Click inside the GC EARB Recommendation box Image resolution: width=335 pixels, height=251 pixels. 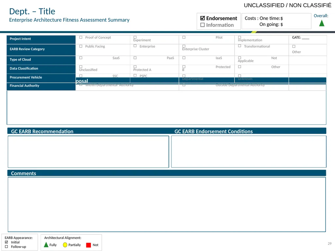(x=88, y=152)
